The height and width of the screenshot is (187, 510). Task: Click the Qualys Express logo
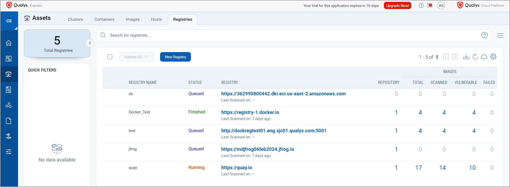click(24, 5)
